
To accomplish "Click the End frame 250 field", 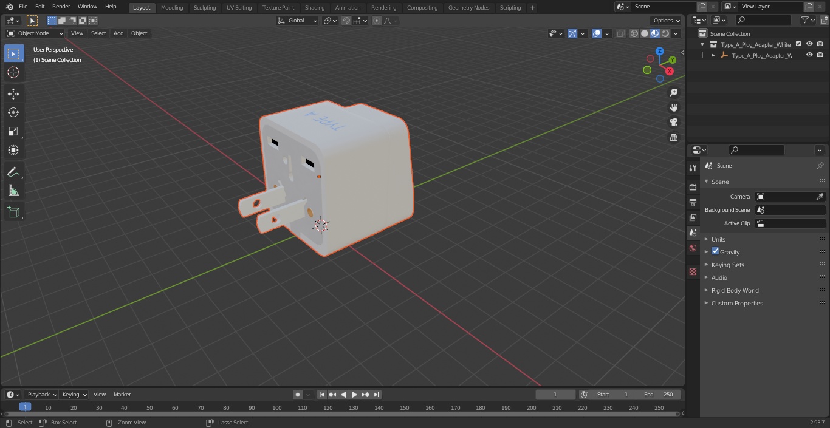I will [x=659, y=395].
